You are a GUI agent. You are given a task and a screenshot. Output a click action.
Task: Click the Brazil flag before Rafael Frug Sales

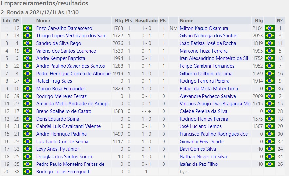coord(28,81)
